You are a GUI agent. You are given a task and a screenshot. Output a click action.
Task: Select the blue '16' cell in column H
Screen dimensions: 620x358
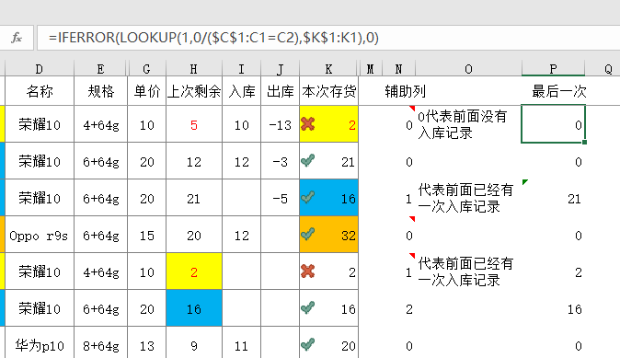[194, 308]
